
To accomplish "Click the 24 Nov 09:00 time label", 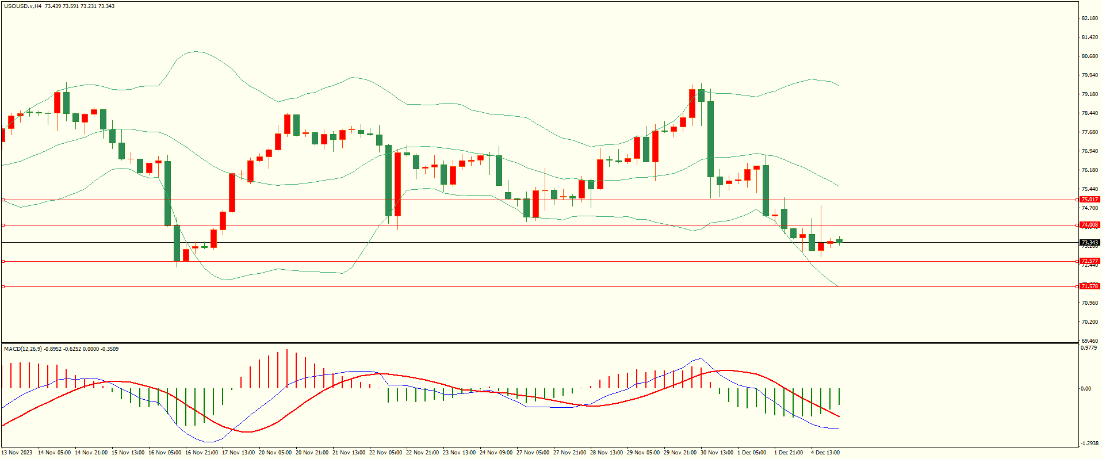I will (496, 453).
